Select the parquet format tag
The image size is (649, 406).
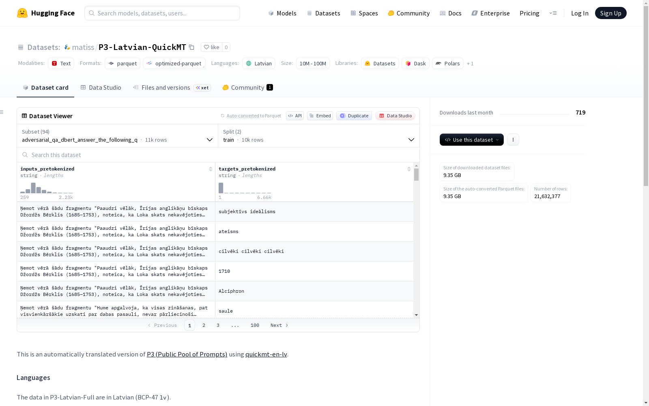pos(122,63)
